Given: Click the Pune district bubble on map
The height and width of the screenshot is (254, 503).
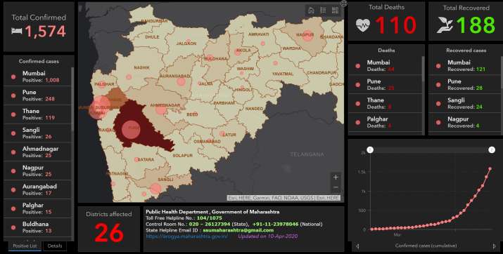Looking at the screenshot, I should point(131,129).
